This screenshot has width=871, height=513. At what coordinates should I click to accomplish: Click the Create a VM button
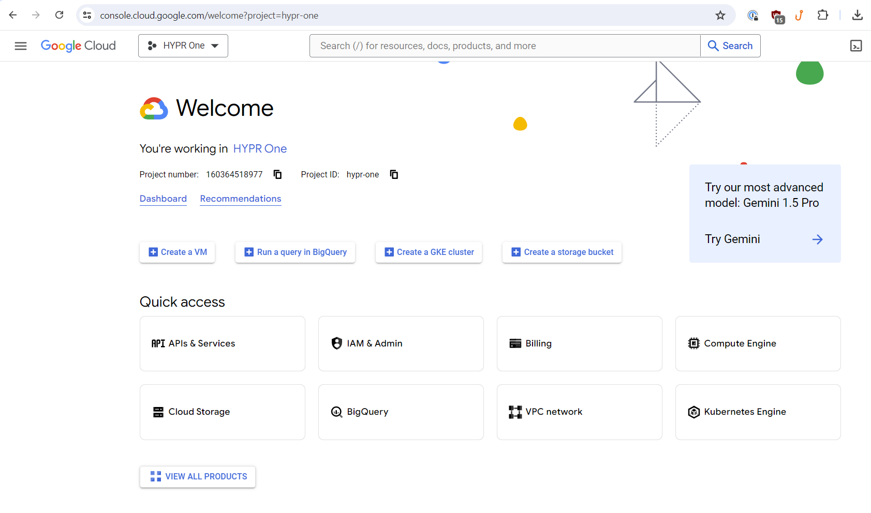pyautogui.click(x=178, y=252)
